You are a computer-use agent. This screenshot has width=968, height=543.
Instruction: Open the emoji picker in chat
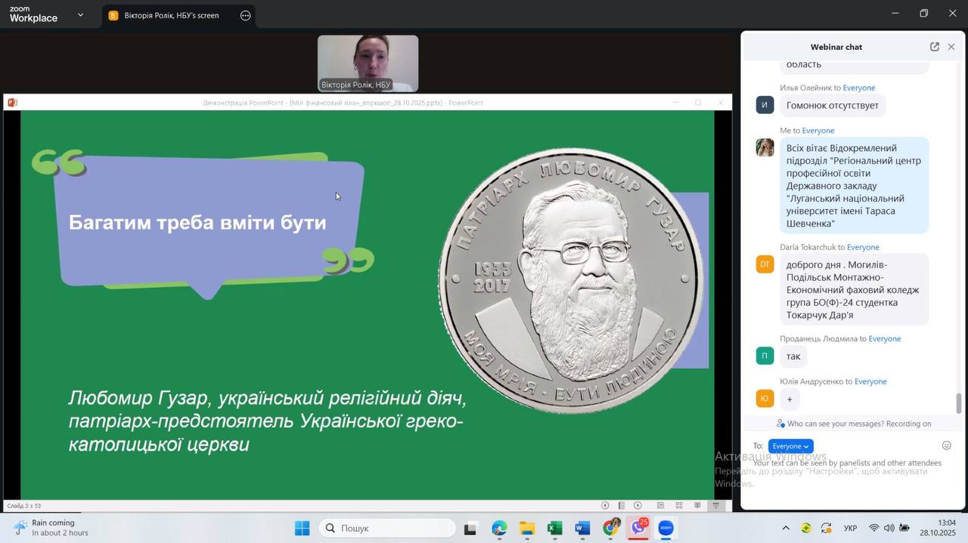[x=946, y=446]
